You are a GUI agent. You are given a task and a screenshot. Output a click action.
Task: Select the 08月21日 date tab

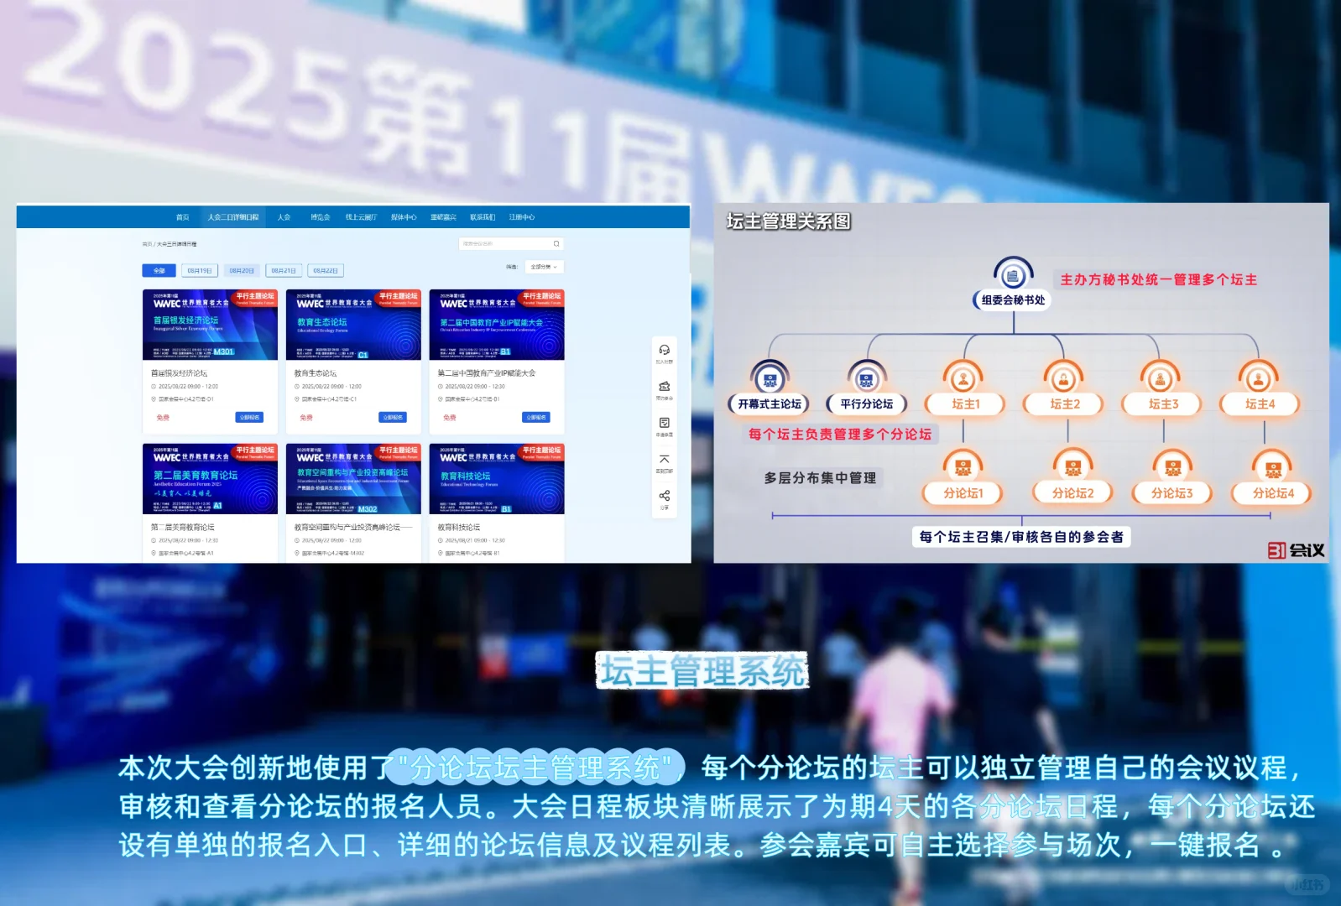click(284, 271)
